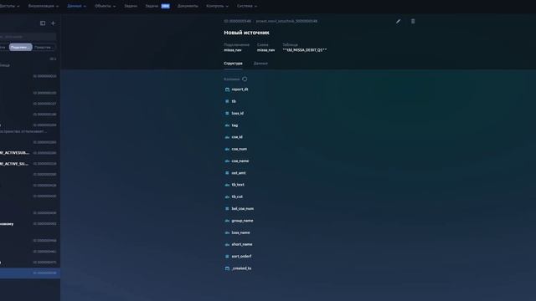Click the string type icon beside coa_name

coord(227,161)
